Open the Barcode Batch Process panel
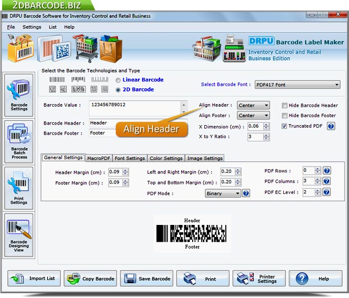The height and width of the screenshot is (298, 349). pyautogui.click(x=19, y=142)
